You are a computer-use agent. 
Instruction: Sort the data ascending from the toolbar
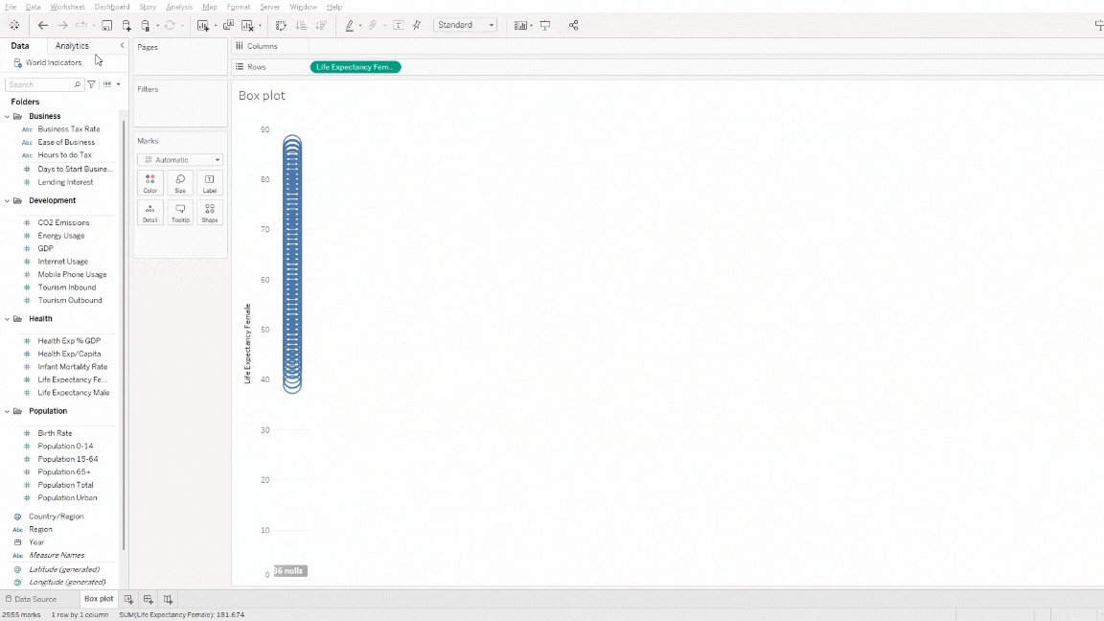(x=300, y=25)
